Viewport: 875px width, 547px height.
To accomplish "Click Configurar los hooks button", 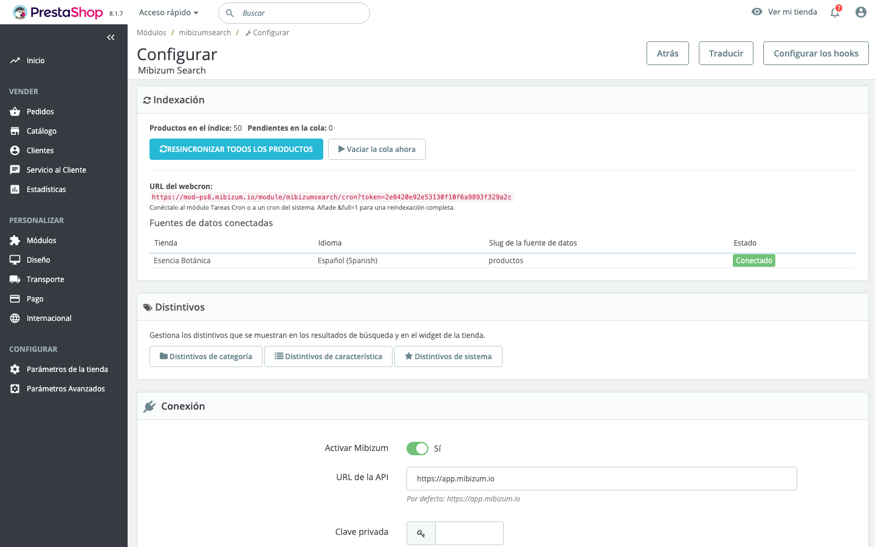I will pyautogui.click(x=816, y=53).
